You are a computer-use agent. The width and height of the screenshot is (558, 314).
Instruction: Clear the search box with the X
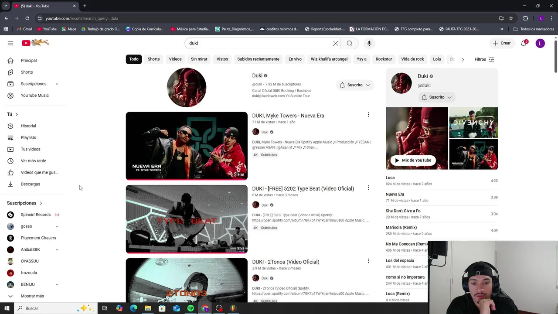pos(336,43)
